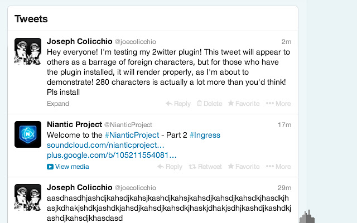Image resolution: width=357 pixels, height=223 pixels.
Task: Favorite the Niantic Project tweet
Action: click(x=243, y=167)
